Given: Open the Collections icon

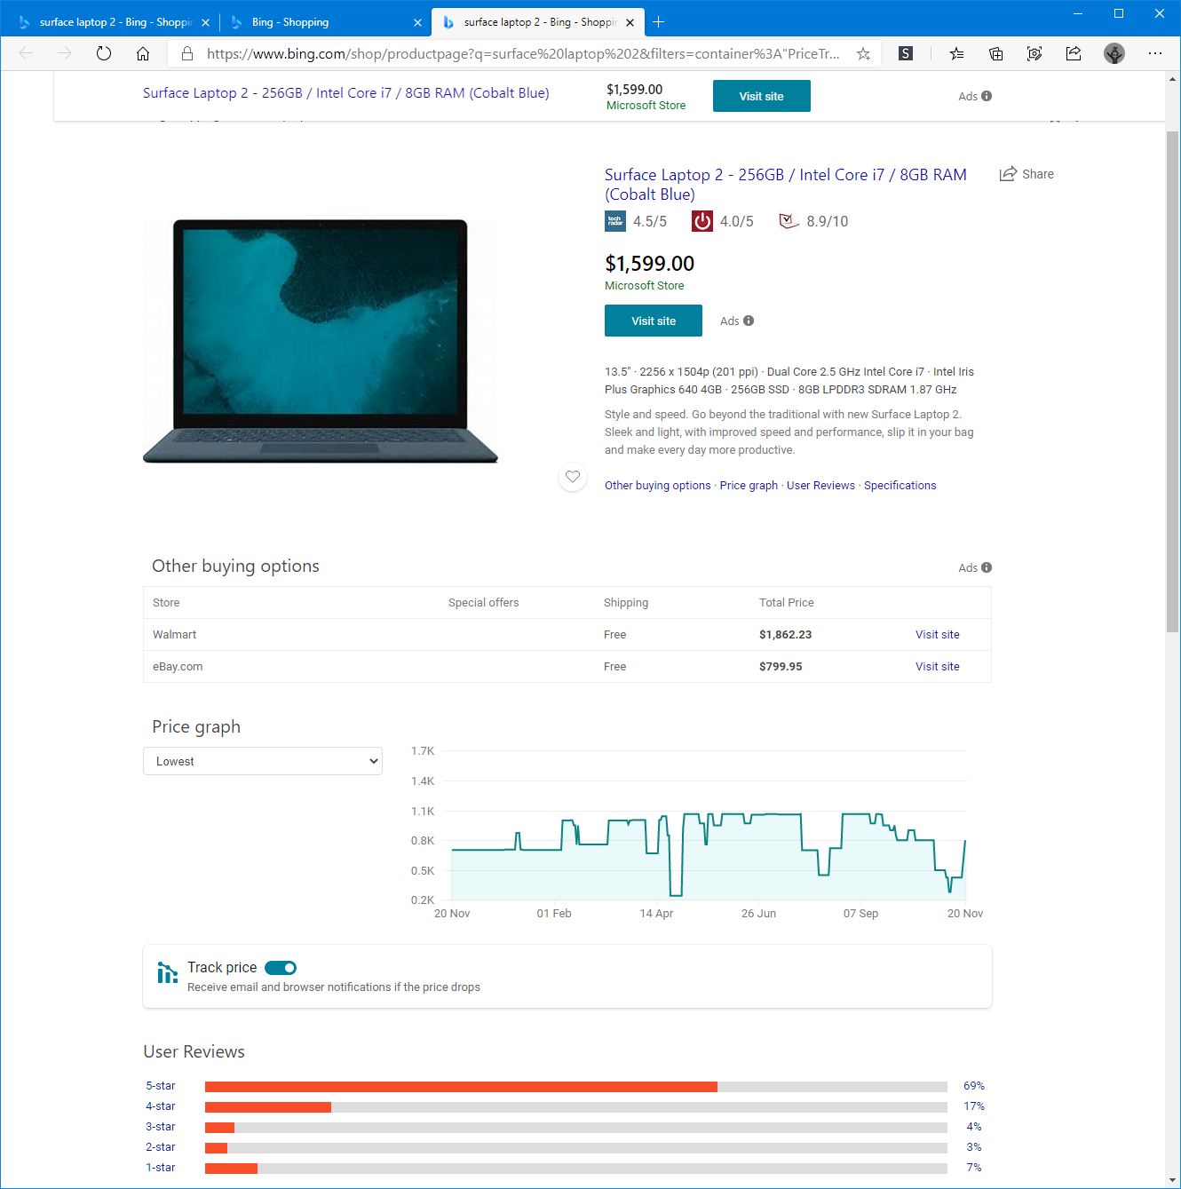Looking at the screenshot, I should click(996, 53).
